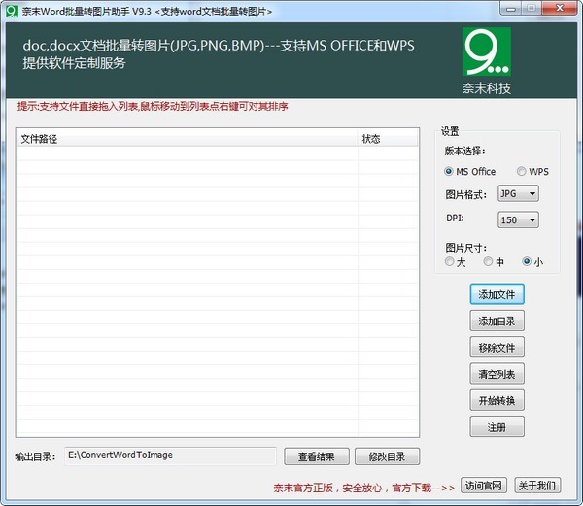The height and width of the screenshot is (506, 583).
Task: Open the 关于我们 about button
Action: pyautogui.click(x=536, y=486)
